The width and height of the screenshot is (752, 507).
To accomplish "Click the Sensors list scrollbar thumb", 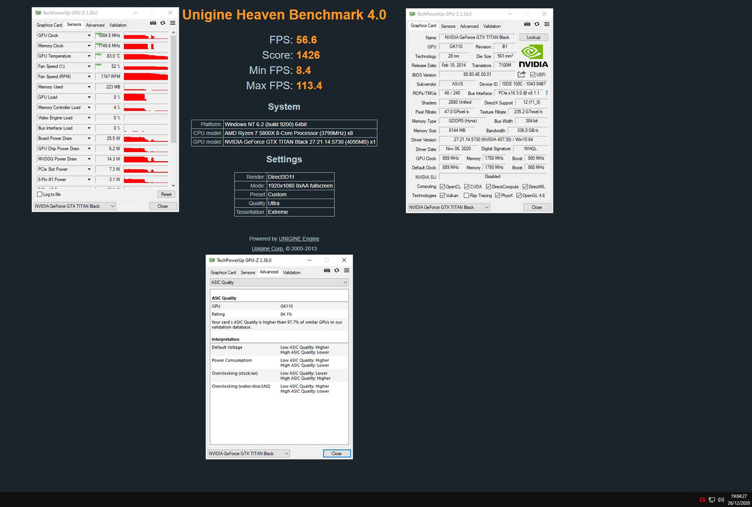I will (x=174, y=89).
